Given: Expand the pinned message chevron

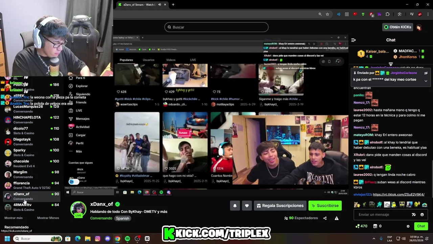Looking at the screenshot, I should pyautogui.click(x=426, y=81).
